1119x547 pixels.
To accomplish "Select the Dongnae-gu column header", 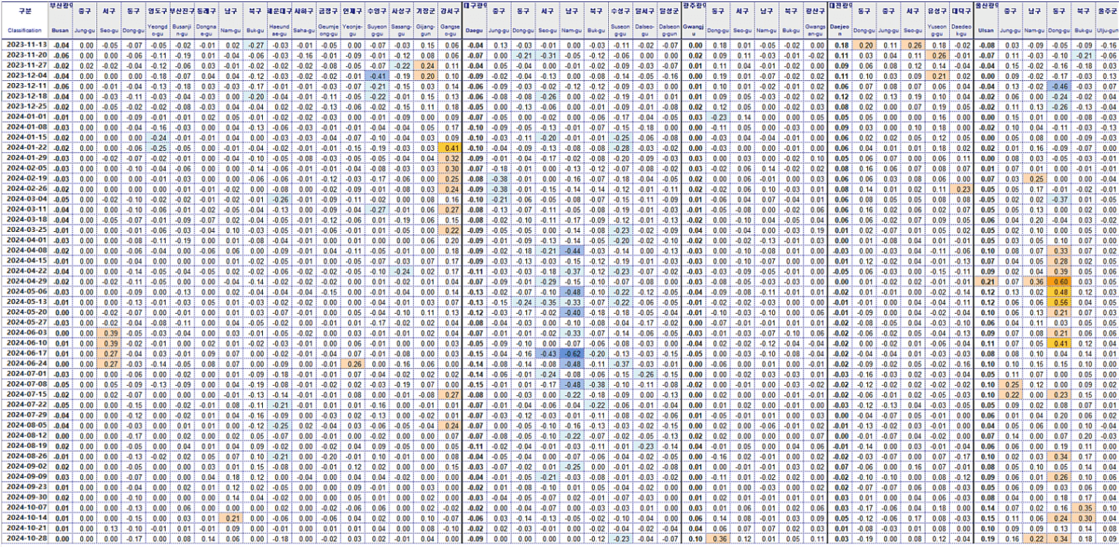I will (205, 31).
